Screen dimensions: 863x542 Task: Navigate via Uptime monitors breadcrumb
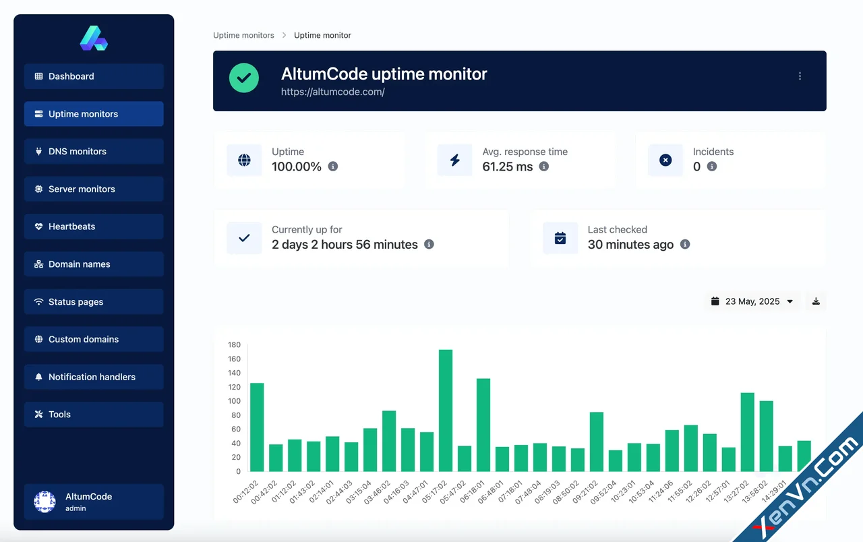tap(243, 35)
